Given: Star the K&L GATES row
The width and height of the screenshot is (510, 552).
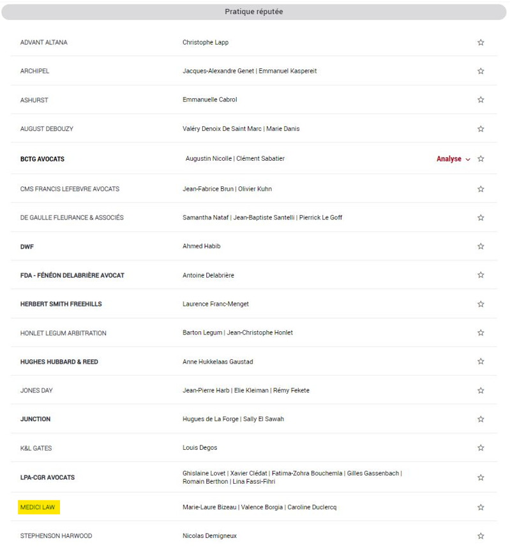Looking at the screenshot, I should 481,448.
